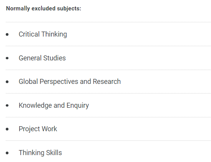Click divider between Project Work and Thinking Skills

point(108,140)
